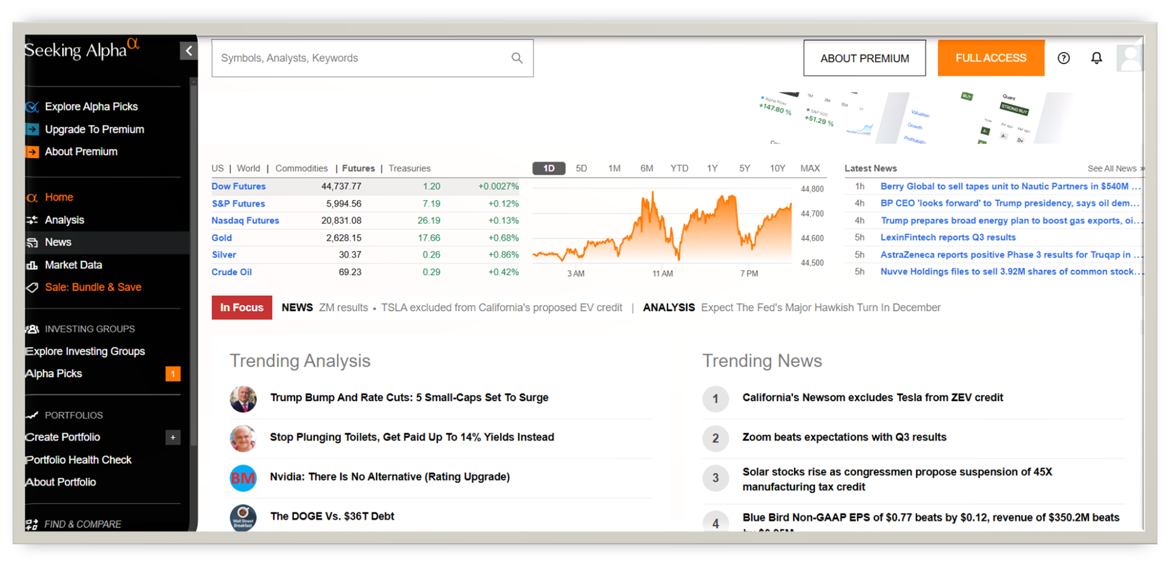Click the Portfolios trend line icon
Image resolution: width=1170 pixels, height=566 pixels.
tap(32, 415)
